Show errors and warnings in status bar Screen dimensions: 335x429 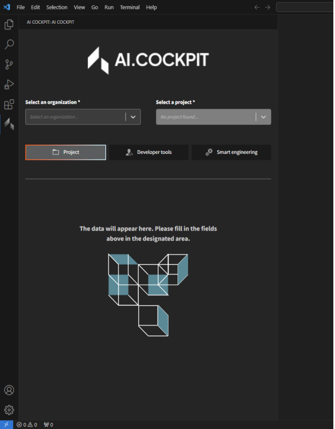point(27,425)
